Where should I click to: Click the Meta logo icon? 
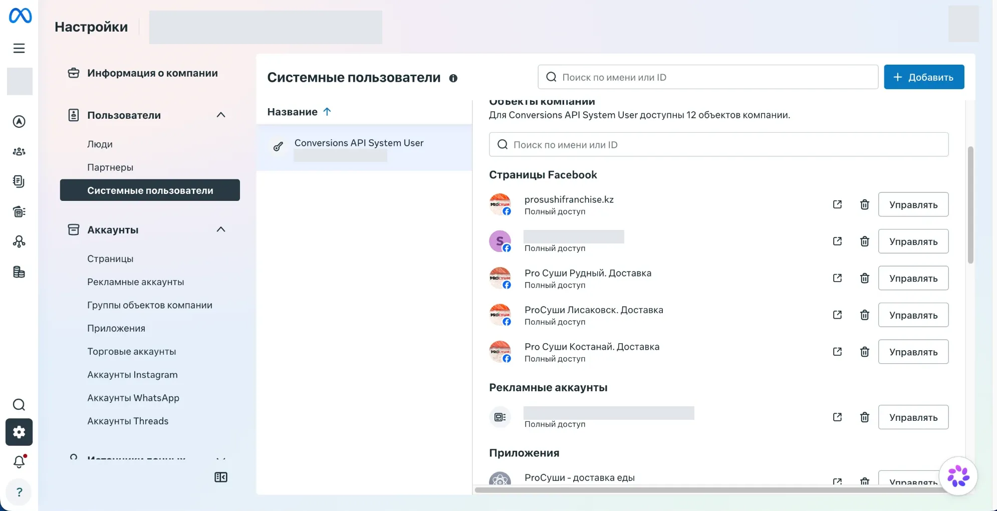click(20, 16)
